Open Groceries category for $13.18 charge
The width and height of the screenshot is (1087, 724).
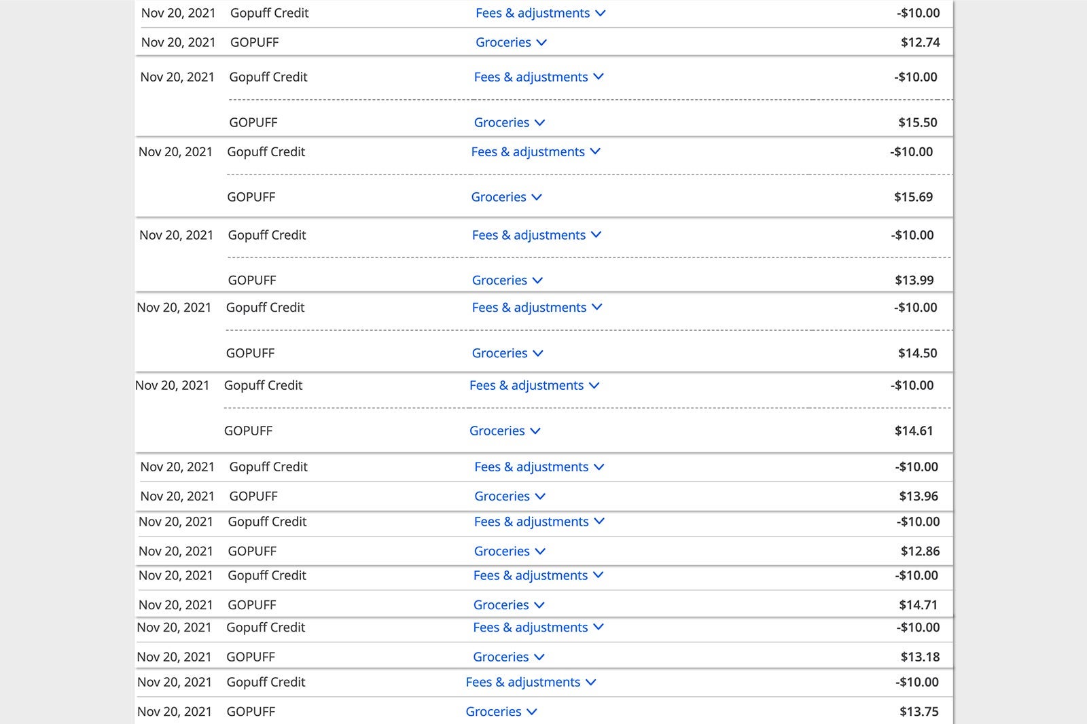pyautogui.click(x=509, y=657)
